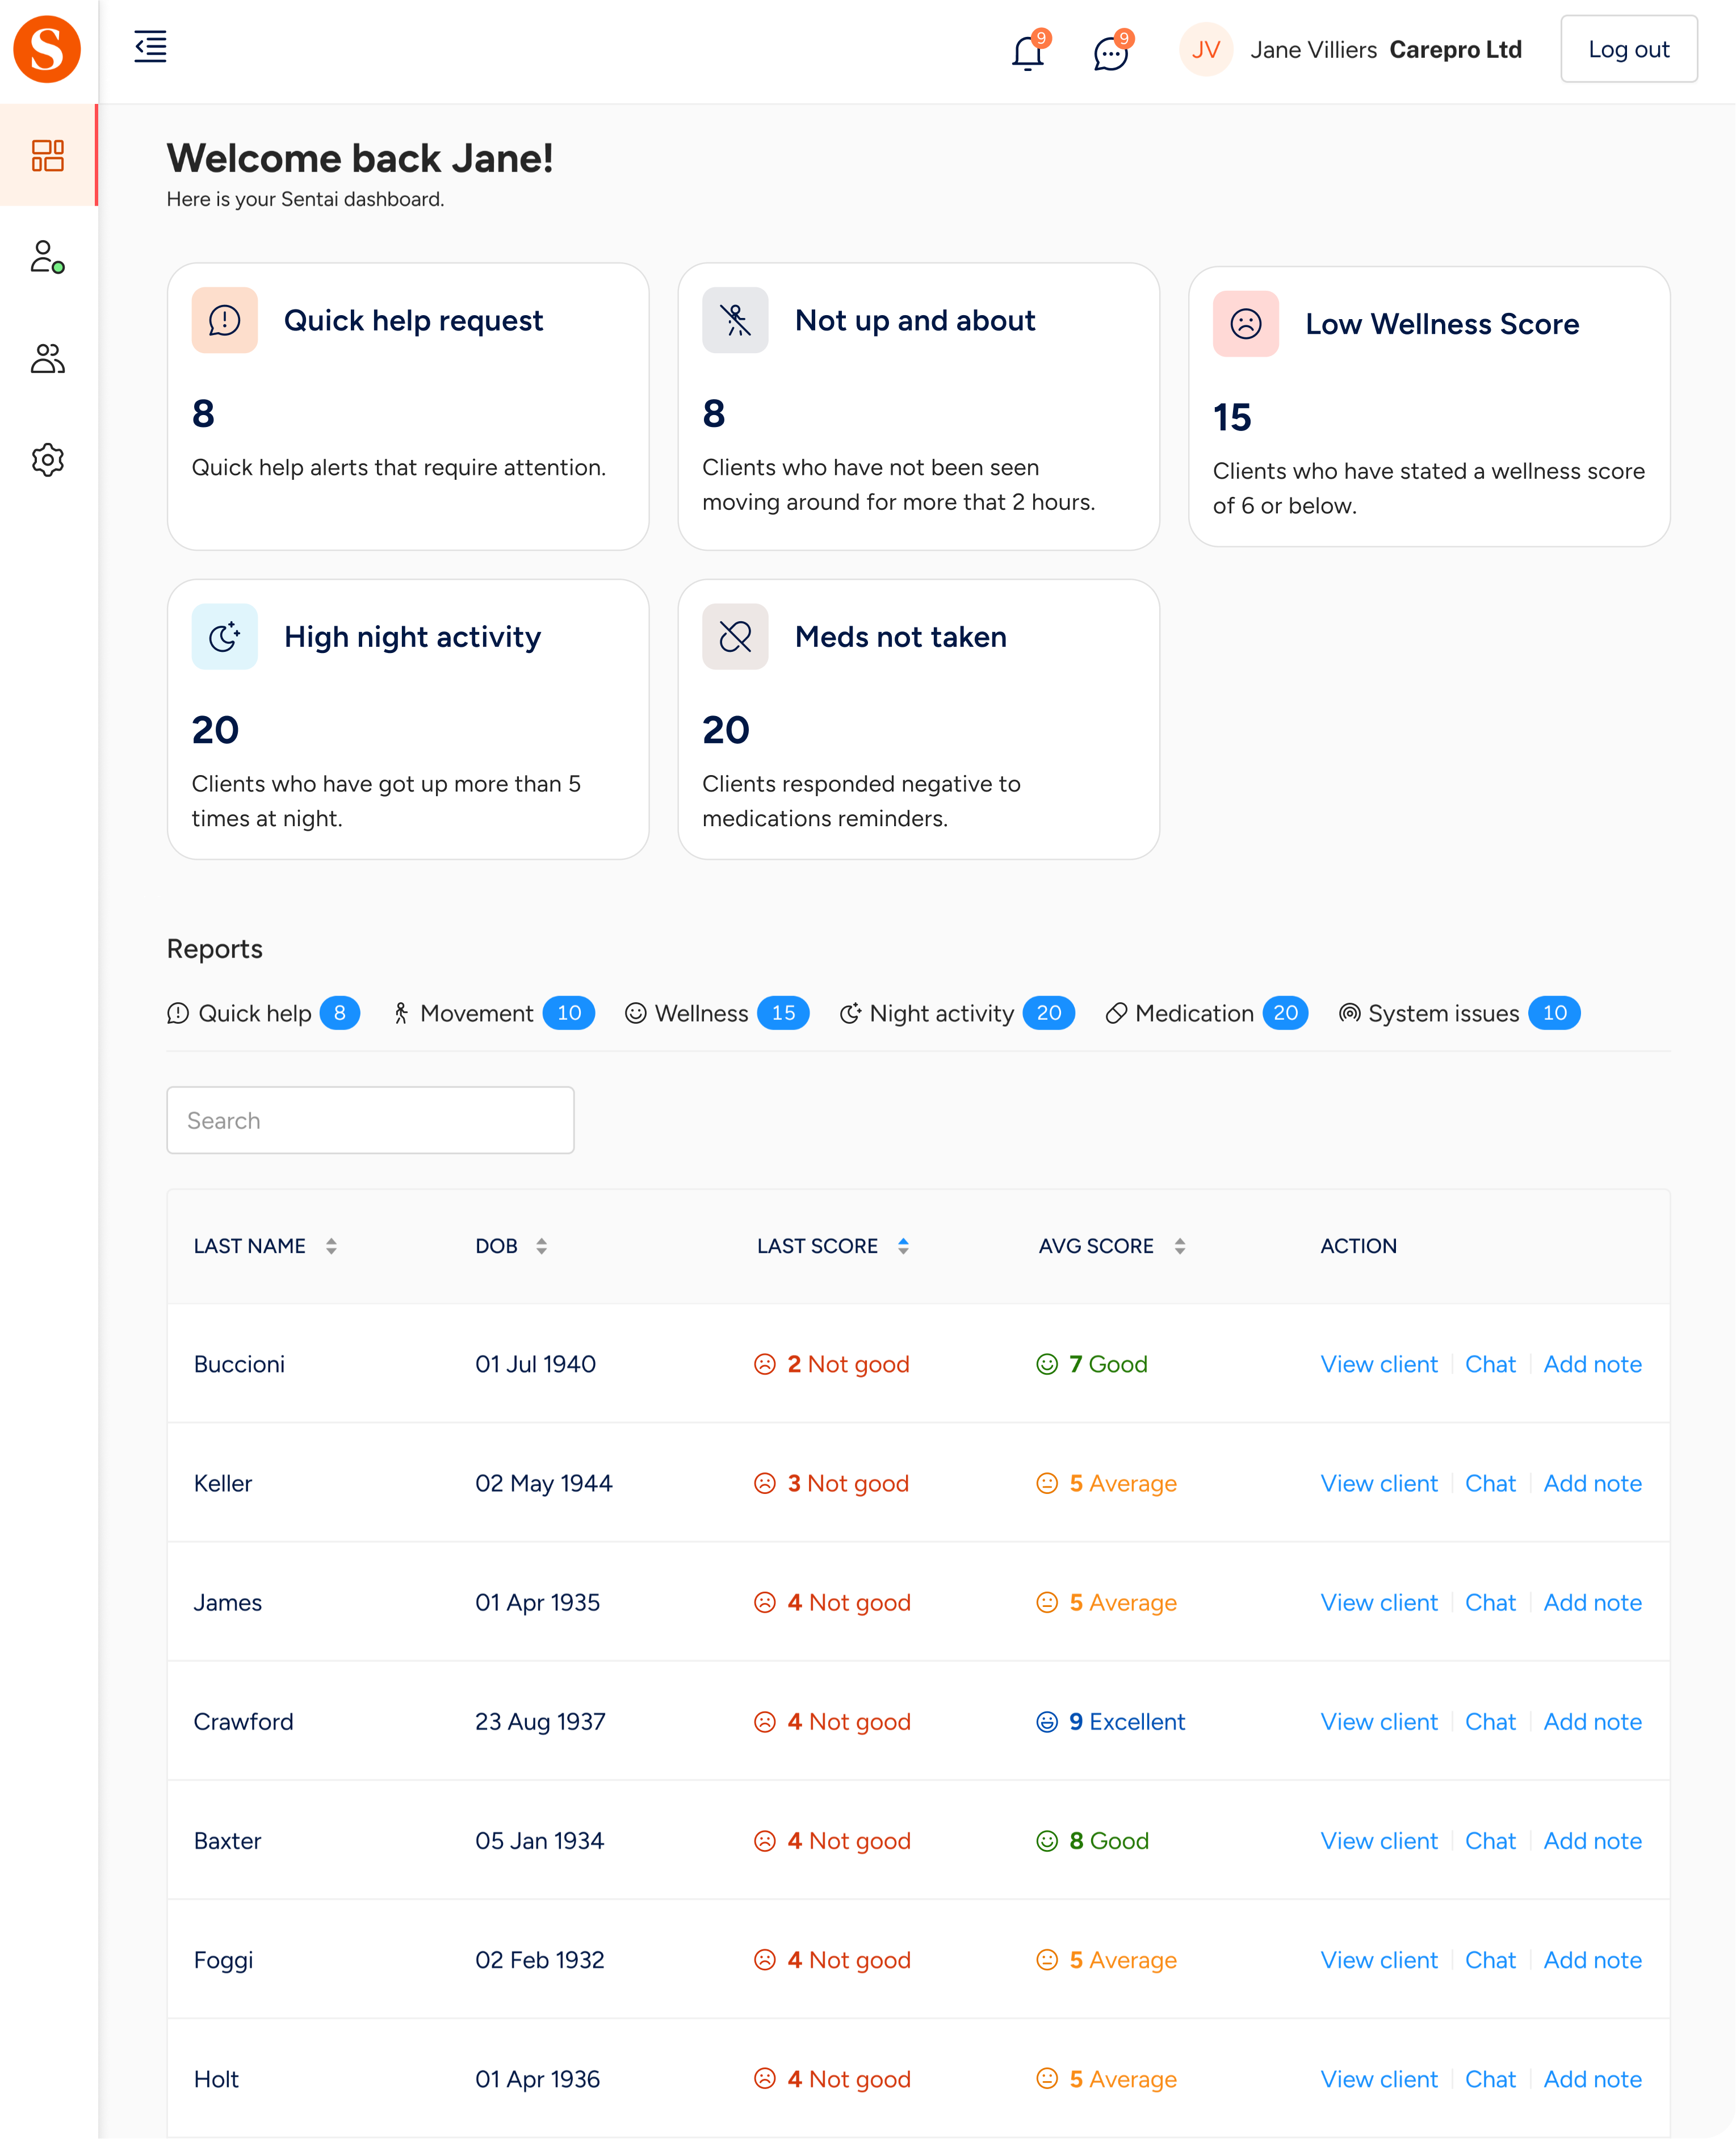Switch to the Night activity tab
Image resolution: width=1736 pixels, height=2139 pixels.
pos(956,1013)
